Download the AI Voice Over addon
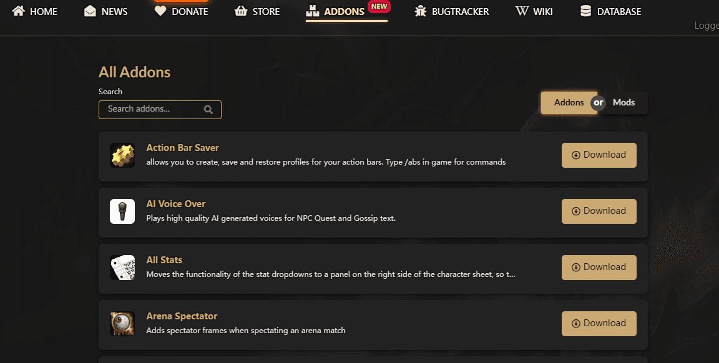The width and height of the screenshot is (719, 363). click(x=599, y=211)
